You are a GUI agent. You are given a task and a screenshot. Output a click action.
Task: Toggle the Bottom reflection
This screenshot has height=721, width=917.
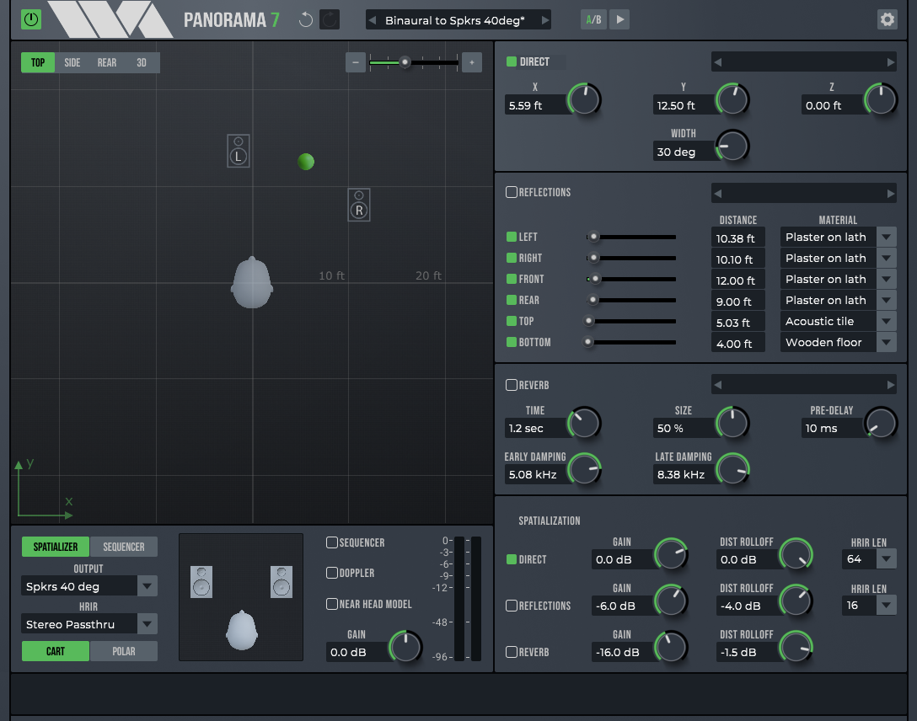511,342
